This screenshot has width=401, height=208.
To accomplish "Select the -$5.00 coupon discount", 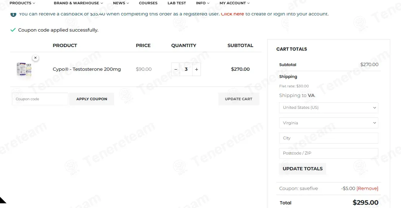I will [348, 188].
